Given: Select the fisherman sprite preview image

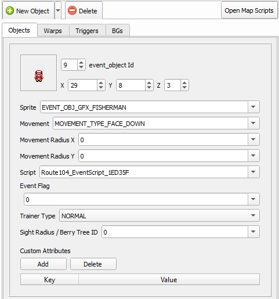Looking at the screenshot, I should [x=39, y=76].
